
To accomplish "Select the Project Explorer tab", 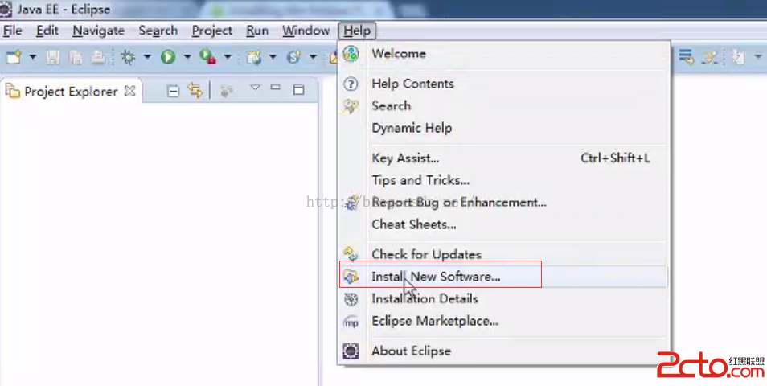I will click(x=71, y=92).
